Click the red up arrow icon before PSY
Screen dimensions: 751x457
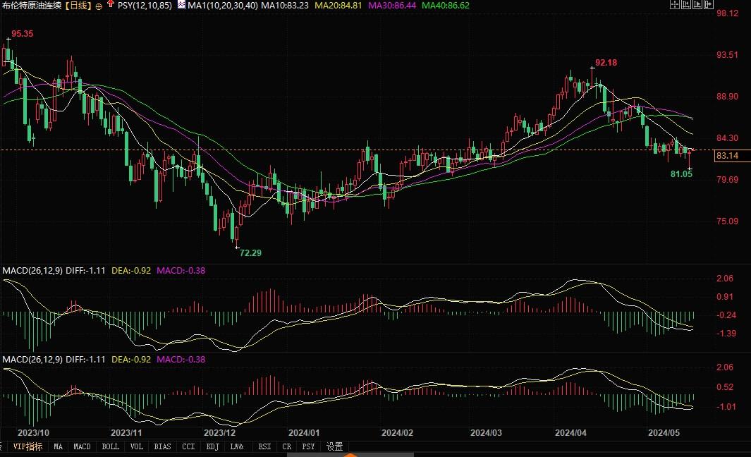pos(110,5)
